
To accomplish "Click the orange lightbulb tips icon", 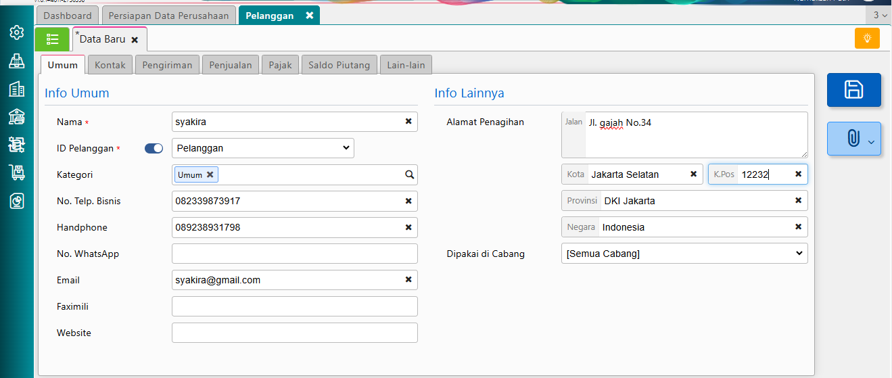I will (867, 38).
